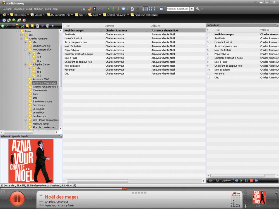Click the sleep timer clock icon
The image size is (279, 209).
(24, 20)
